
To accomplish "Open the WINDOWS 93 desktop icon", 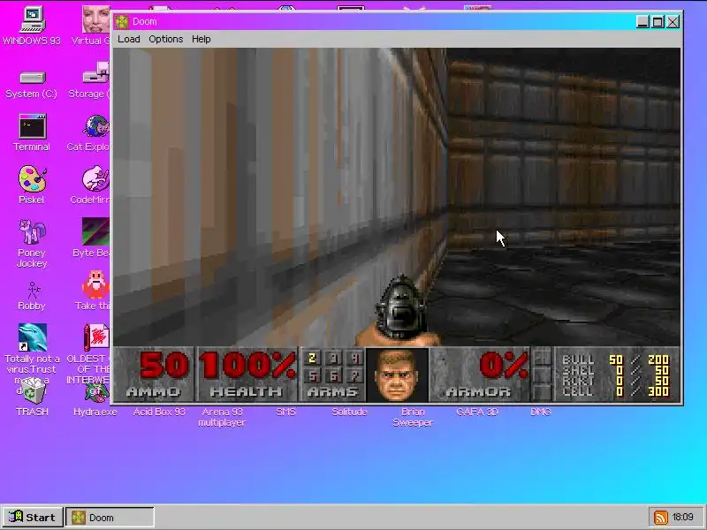I will [31, 19].
